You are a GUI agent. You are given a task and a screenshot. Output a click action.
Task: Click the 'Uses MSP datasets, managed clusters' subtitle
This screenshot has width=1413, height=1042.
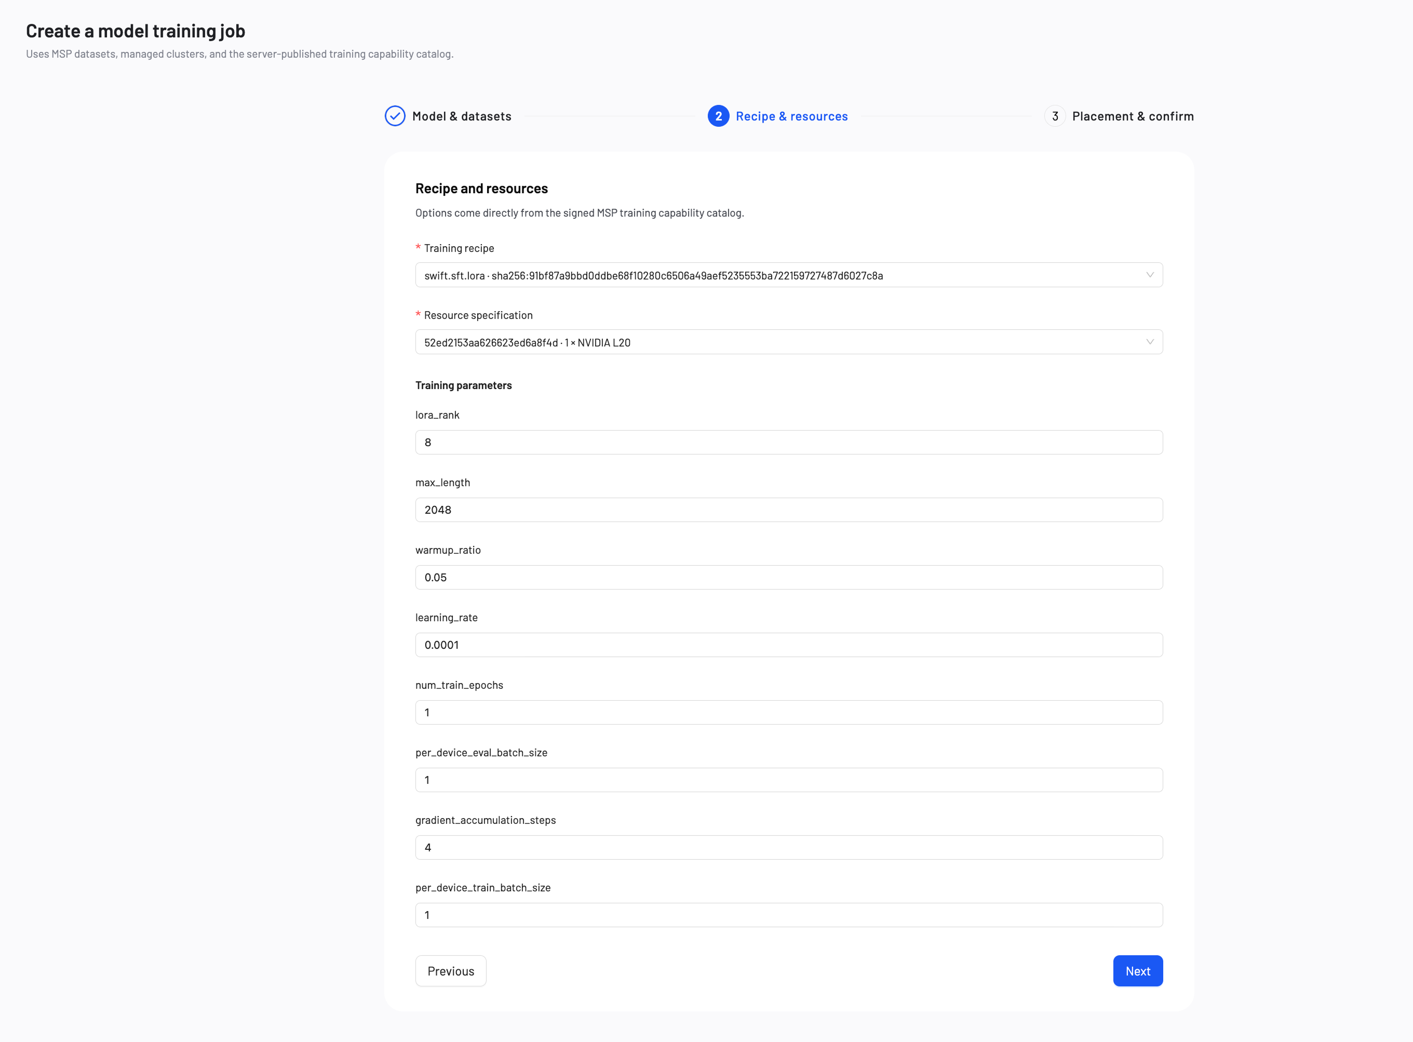(x=239, y=54)
